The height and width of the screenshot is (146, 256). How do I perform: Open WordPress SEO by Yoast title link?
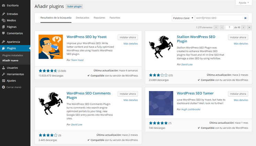(86, 37)
